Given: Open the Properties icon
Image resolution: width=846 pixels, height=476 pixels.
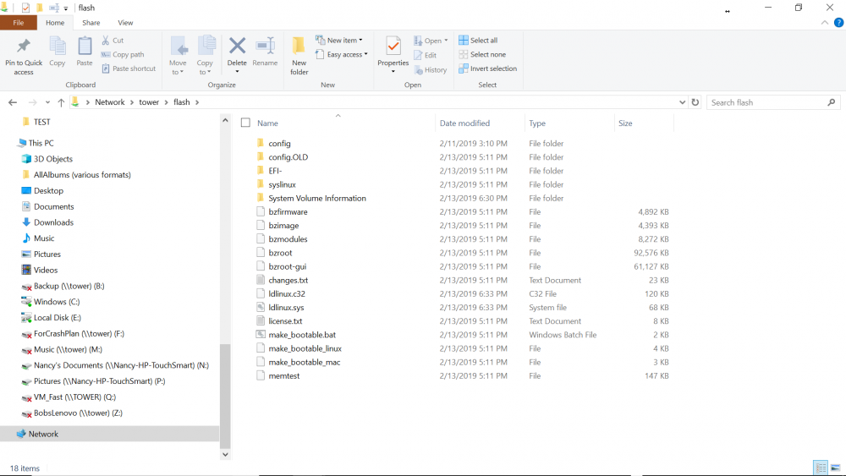Looking at the screenshot, I should (393, 47).
